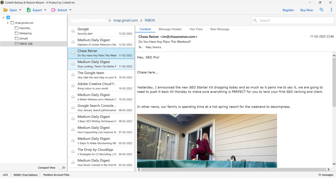
Task: Open the 5 Steps To Make Ghostwriting email
Action: (101, 141)
